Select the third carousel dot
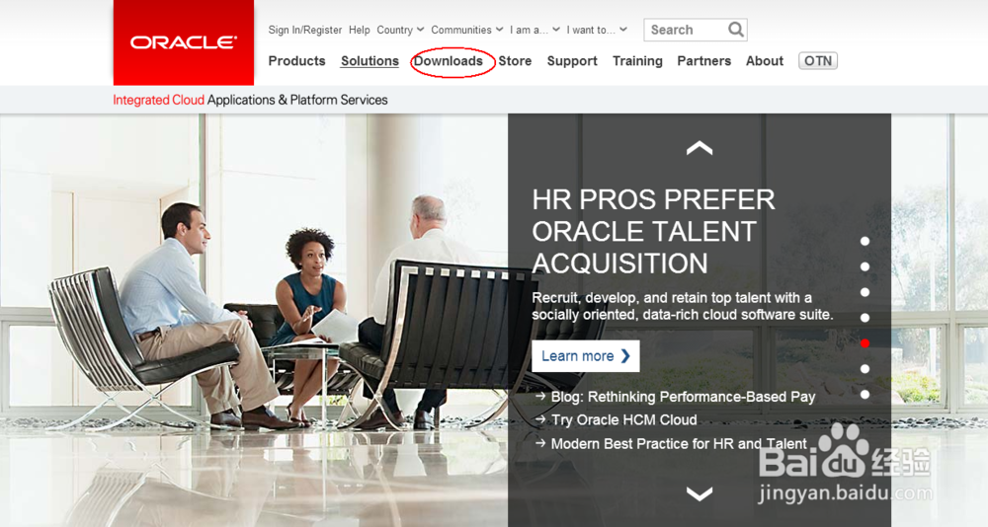Viewport: 988px width, 527px height. click(865, 292)
